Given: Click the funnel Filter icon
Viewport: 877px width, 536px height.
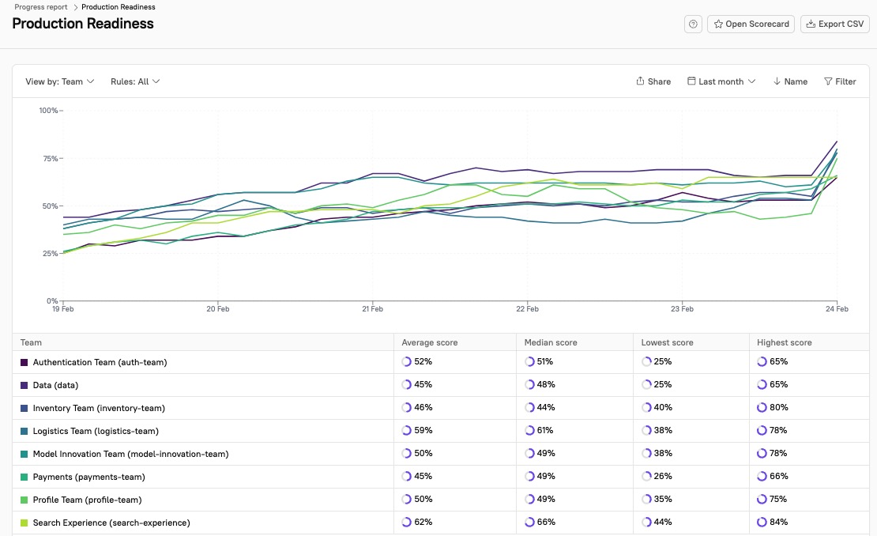Looking at the screenshot, I should pyautogui.click(x=828, y=81).
